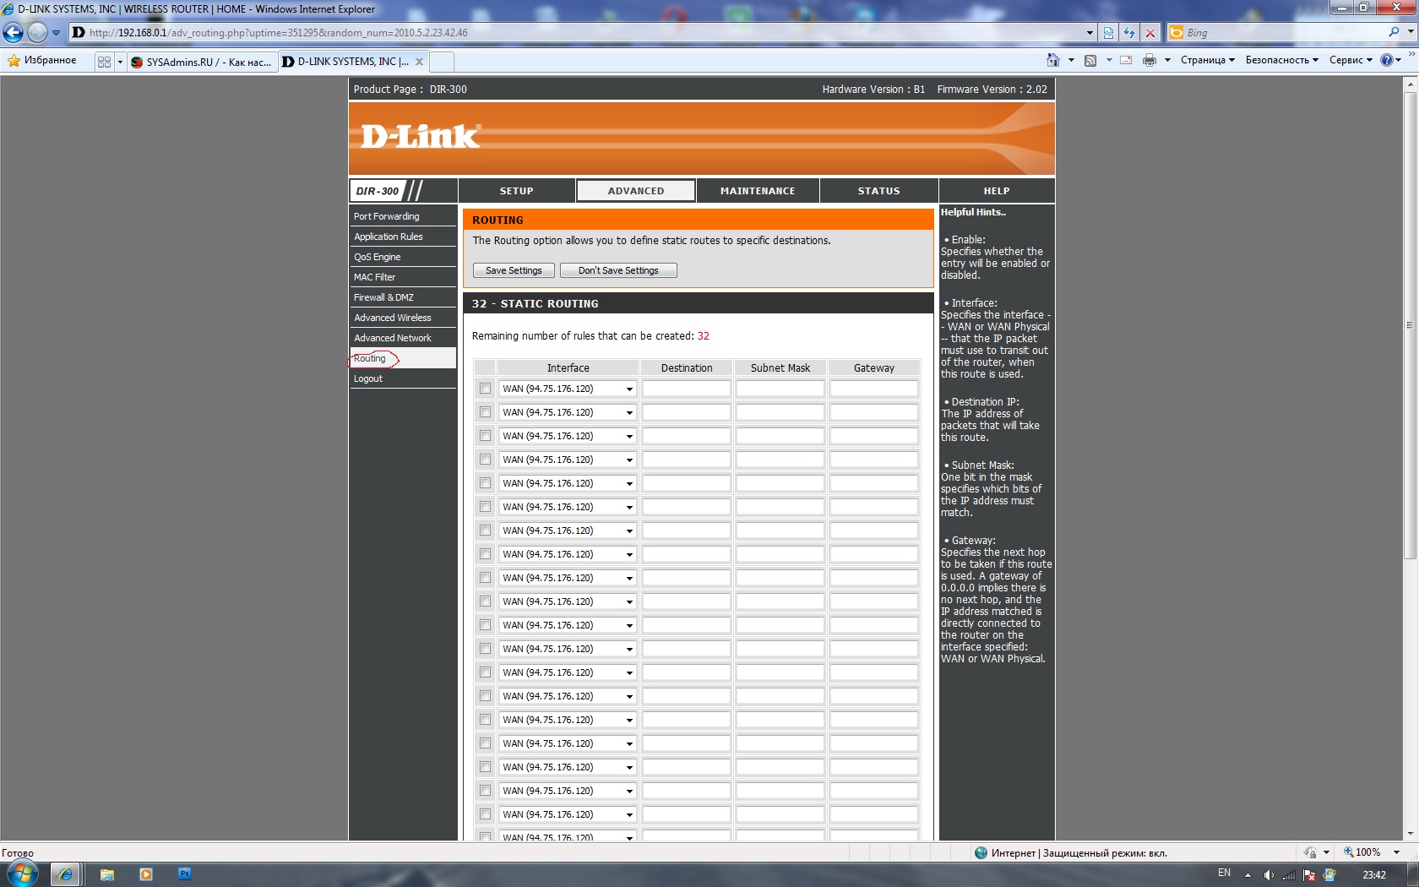Open the STATUS tab

[x=878, y=191]
